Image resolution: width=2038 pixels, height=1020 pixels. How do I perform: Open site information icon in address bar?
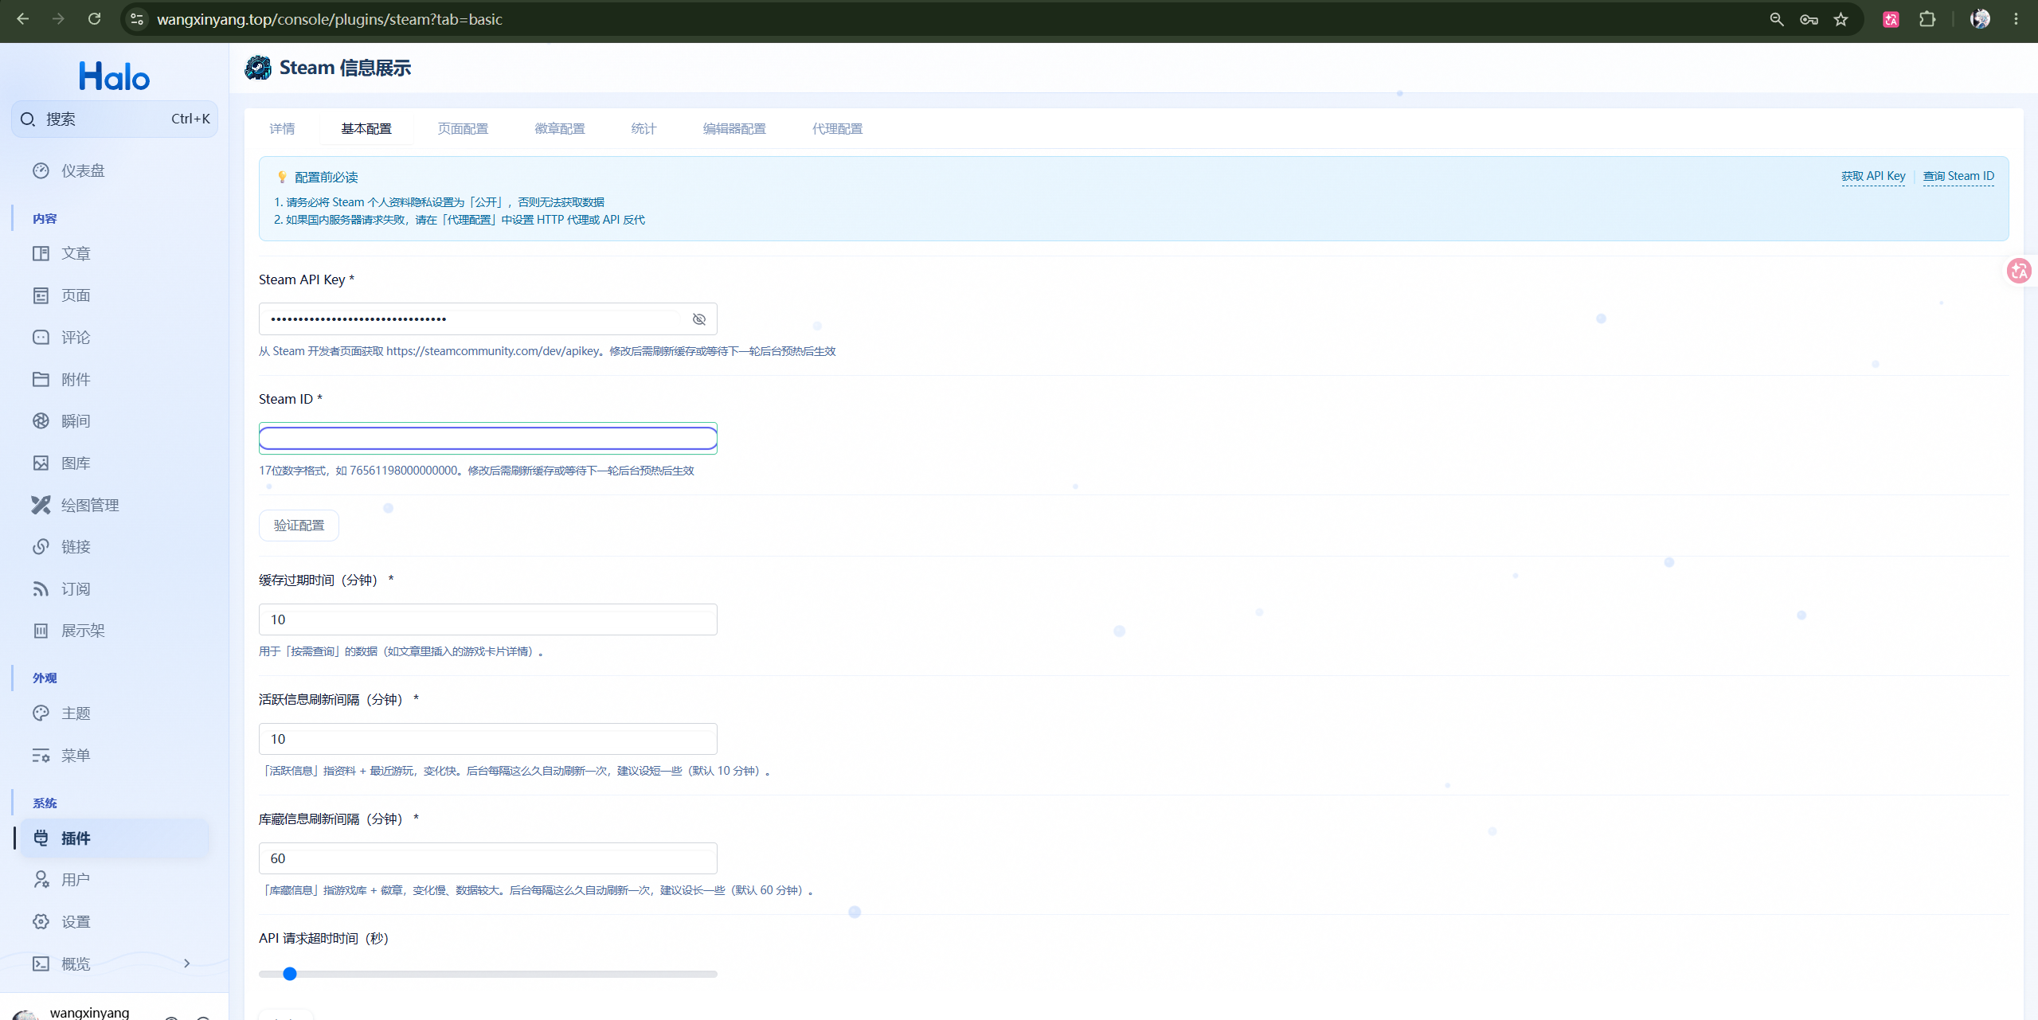137,19
